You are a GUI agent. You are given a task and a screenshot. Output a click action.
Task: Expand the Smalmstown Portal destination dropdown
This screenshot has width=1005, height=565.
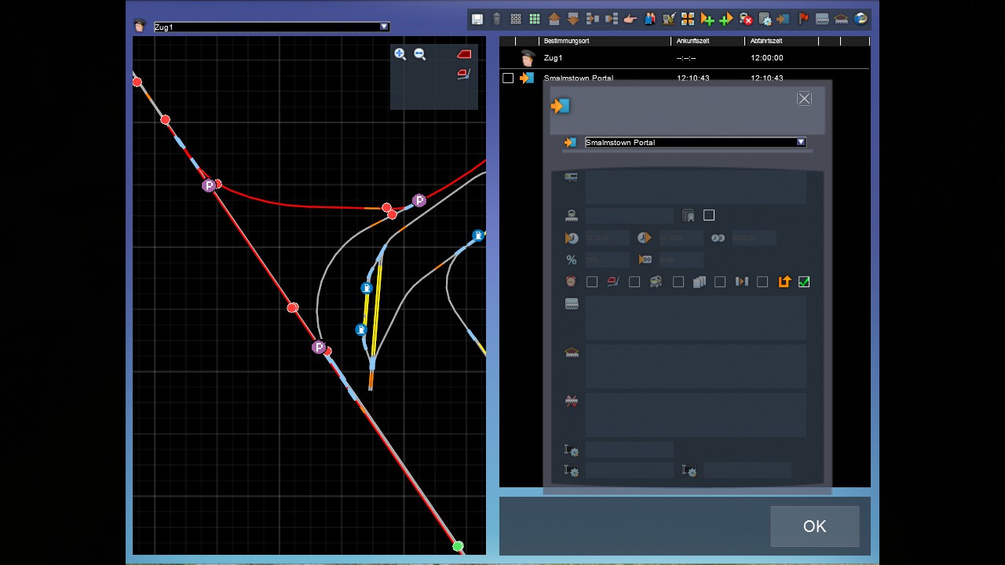click(x=800, y=142)
